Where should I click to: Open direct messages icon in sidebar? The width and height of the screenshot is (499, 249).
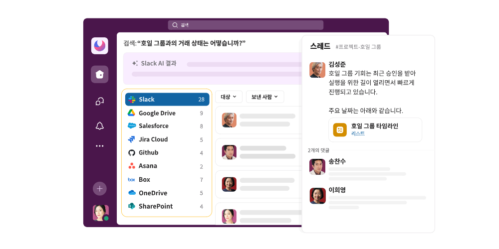[100, 102]
